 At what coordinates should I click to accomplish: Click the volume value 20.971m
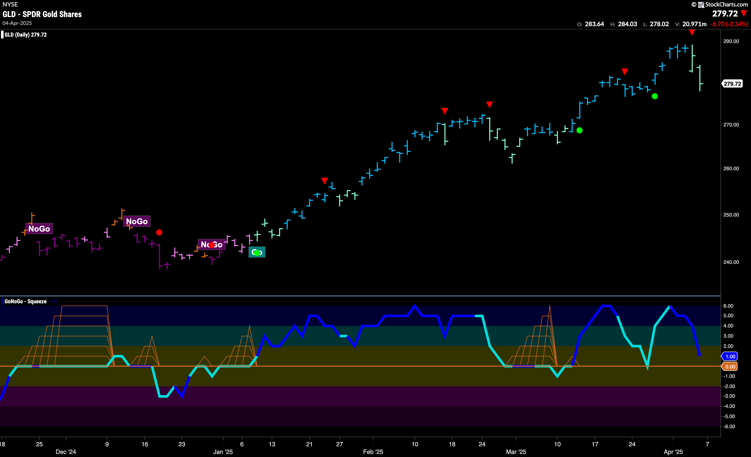coord(694,24)
